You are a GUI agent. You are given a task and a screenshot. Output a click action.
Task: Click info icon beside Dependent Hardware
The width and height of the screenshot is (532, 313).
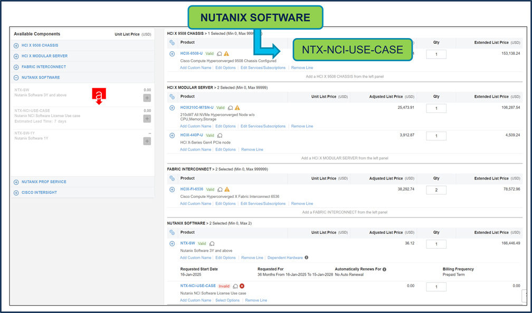tap(306, 258)
